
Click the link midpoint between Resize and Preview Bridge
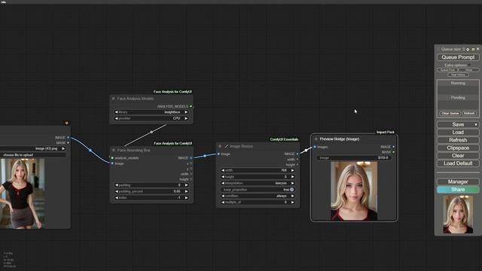click(x=306, y=150)
